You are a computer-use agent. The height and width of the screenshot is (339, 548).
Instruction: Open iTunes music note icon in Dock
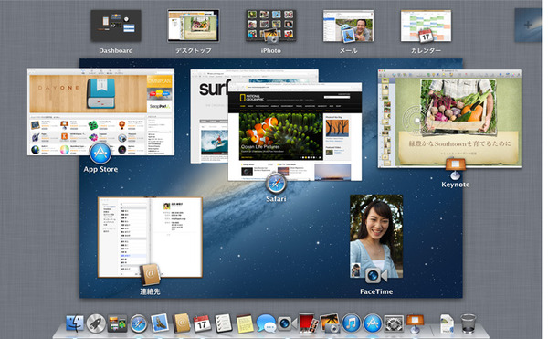(352, 323)
